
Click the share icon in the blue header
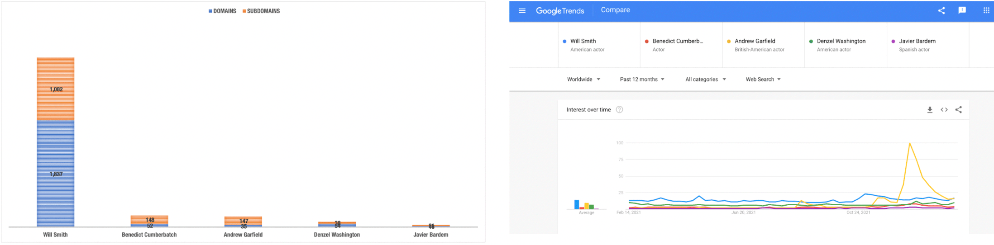[x=941, y=10]
